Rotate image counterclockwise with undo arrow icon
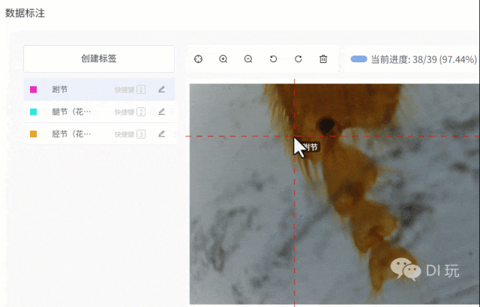 pos(273,59)
